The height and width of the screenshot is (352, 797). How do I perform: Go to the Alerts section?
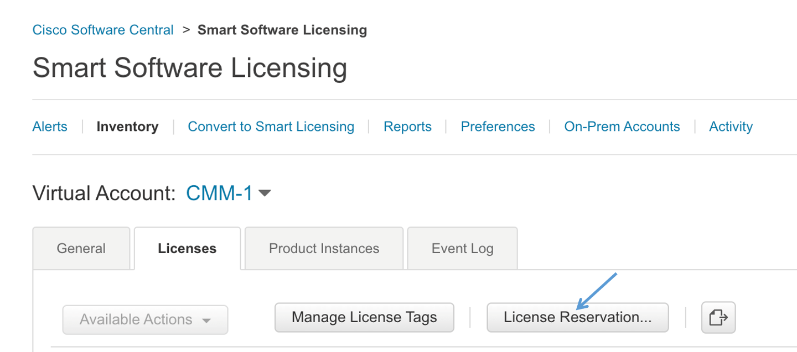(x=50, y=127)
